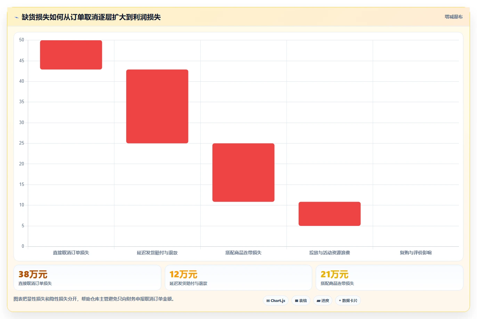
Task: Click the 数据卡片 tag chip
Action: tap(348, 301)
